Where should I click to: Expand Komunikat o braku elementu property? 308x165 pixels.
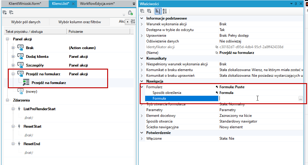coord(142,70)
